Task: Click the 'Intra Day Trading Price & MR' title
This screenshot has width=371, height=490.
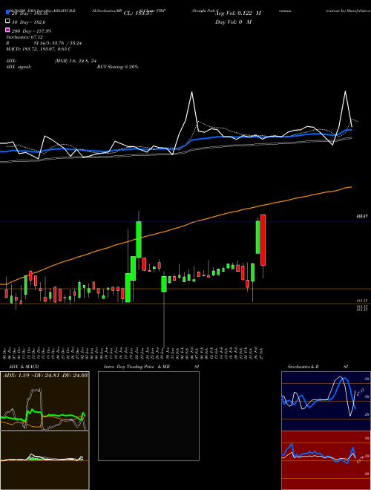Action: click(137, 367)
